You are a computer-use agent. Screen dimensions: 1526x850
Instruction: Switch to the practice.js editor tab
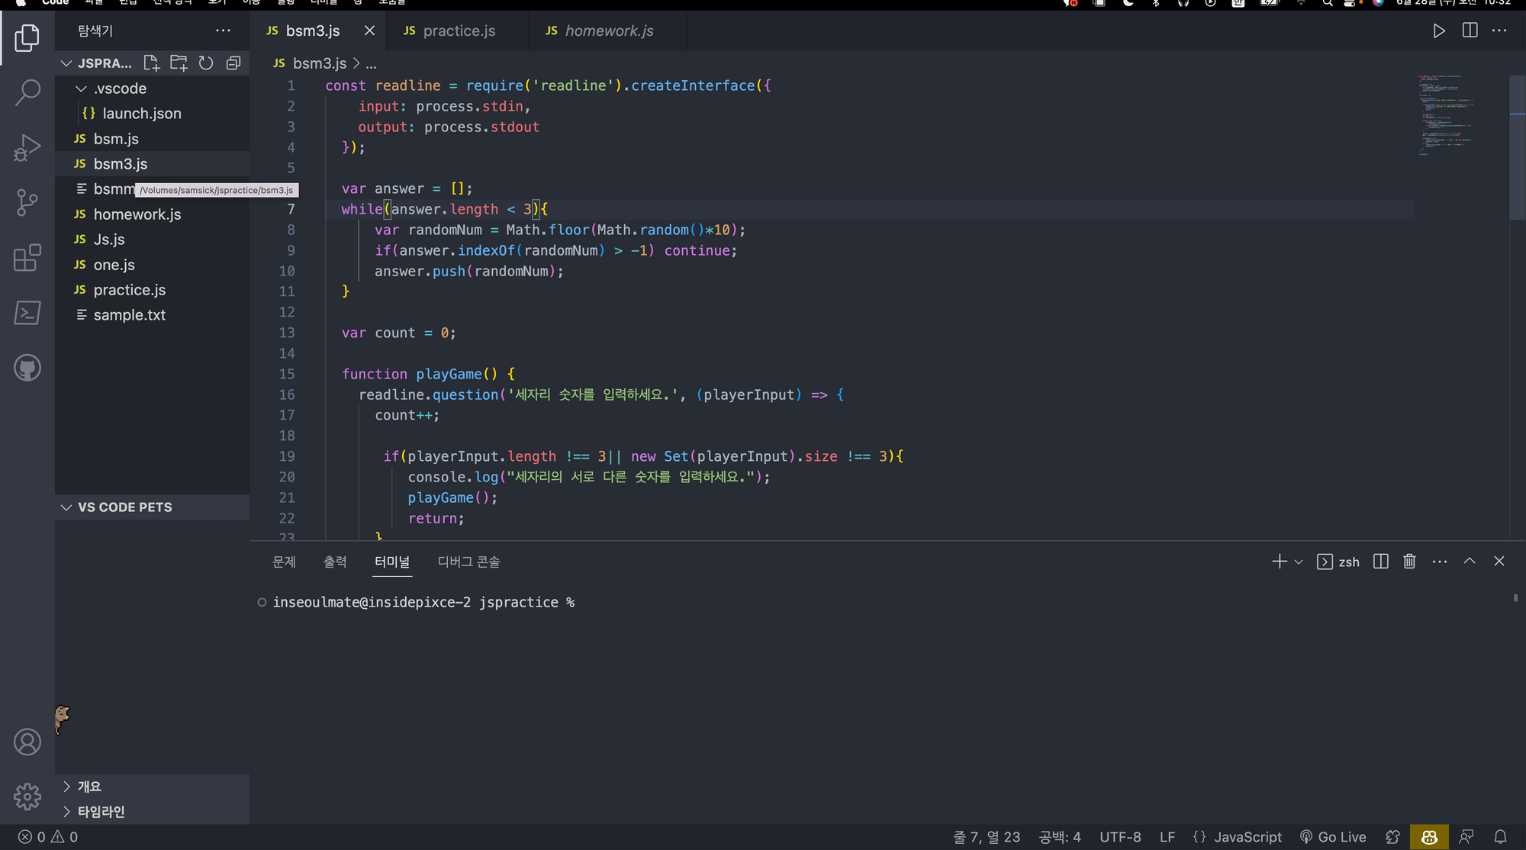click(x=459, y=31)
